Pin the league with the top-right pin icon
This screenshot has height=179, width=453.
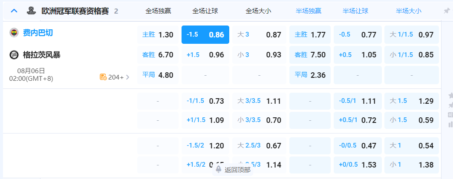click(x=447, y=11)
